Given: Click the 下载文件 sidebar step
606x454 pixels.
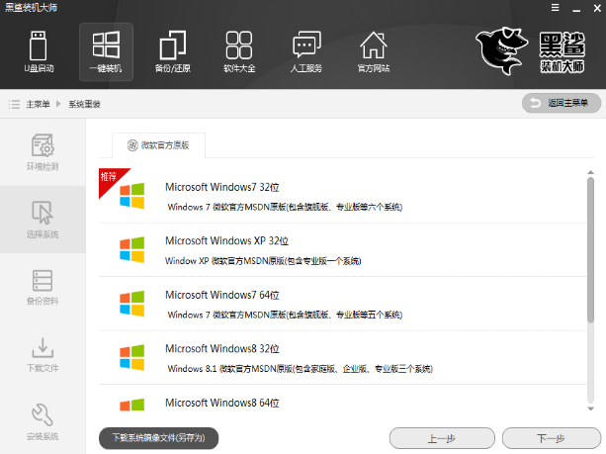Looking at the screenshot, I should (x=43, y=353).
